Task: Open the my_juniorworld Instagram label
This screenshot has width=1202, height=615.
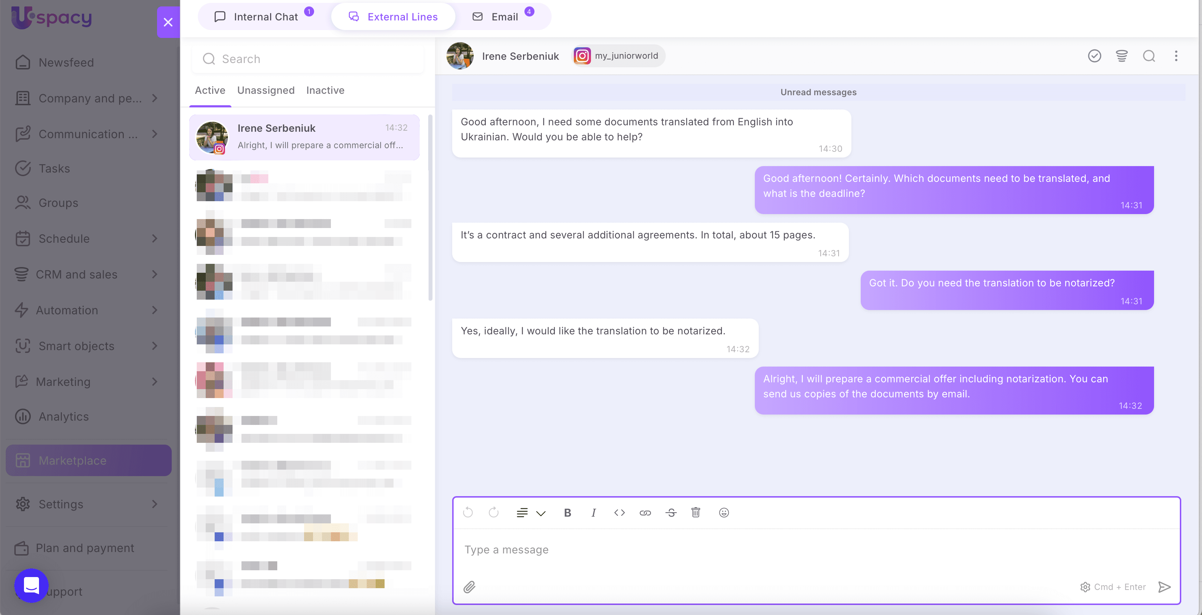Action: (617, 55)
